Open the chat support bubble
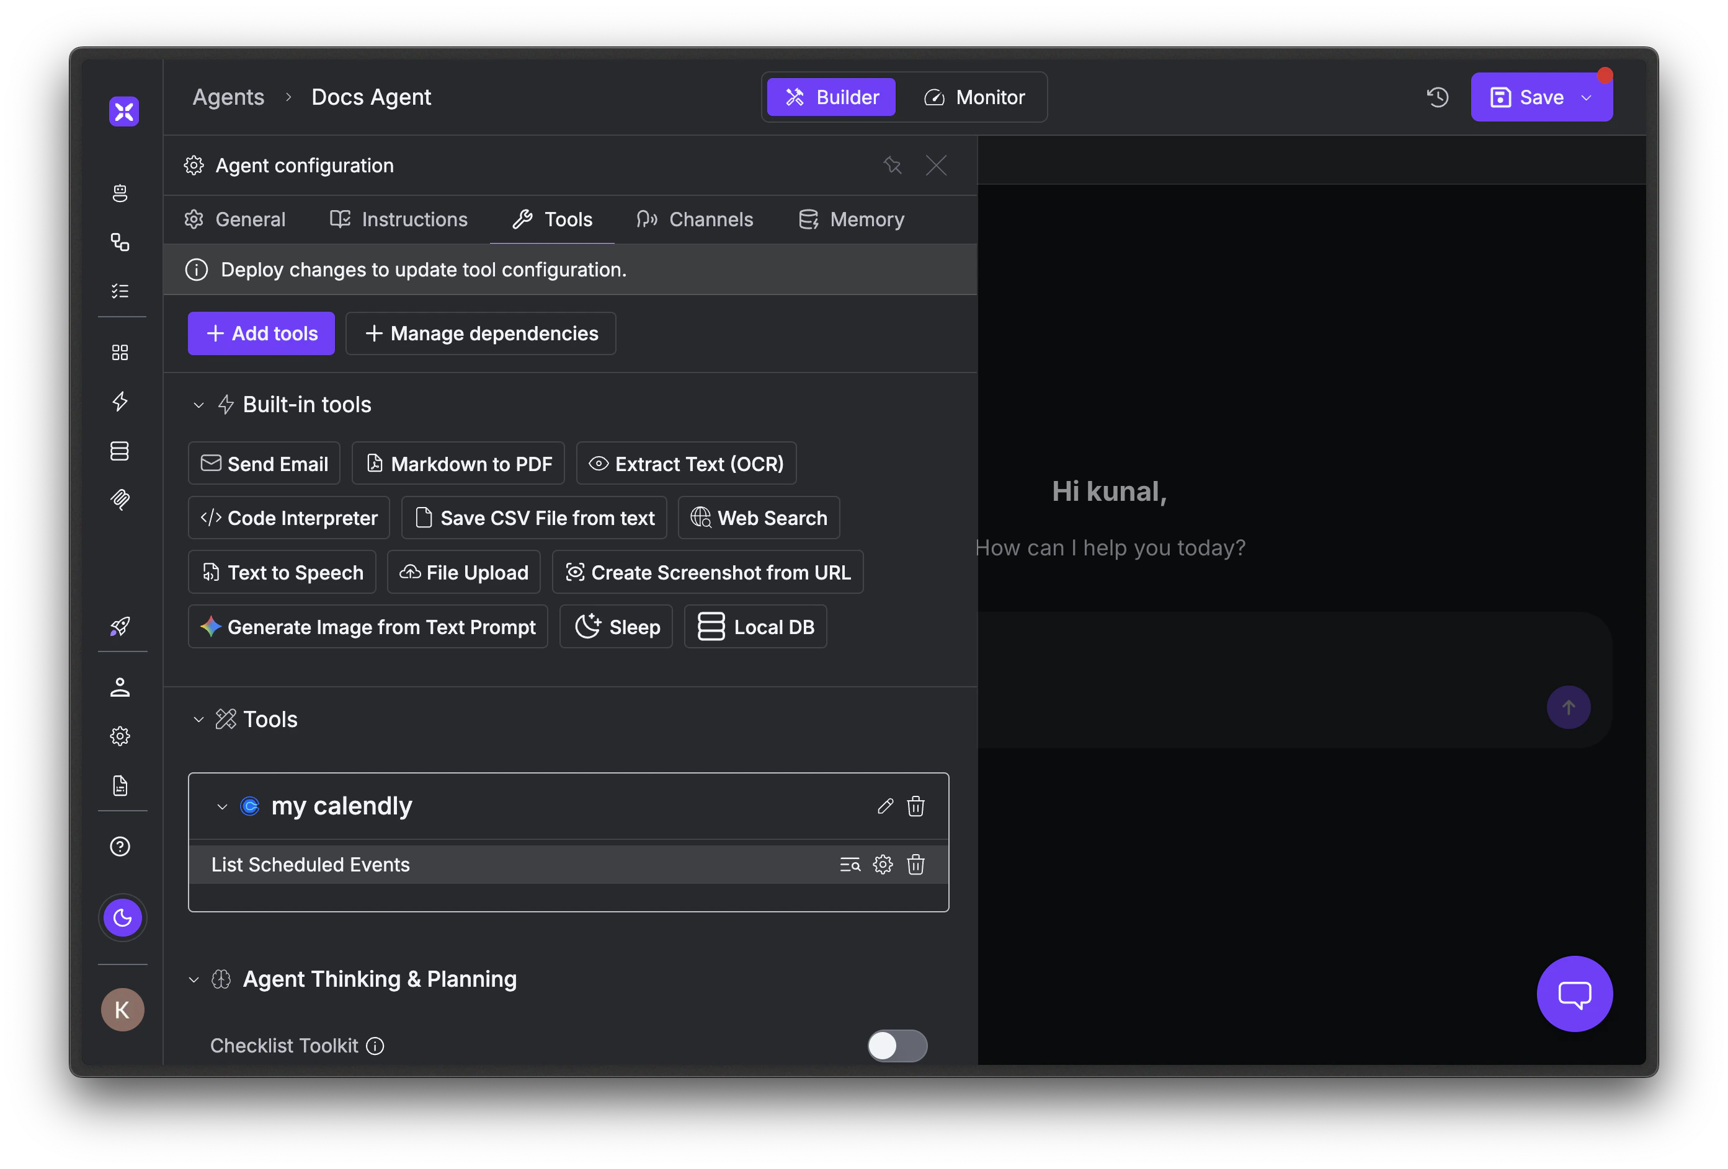This screenshot has width=1728, height=1169. tap(1574, 994)
